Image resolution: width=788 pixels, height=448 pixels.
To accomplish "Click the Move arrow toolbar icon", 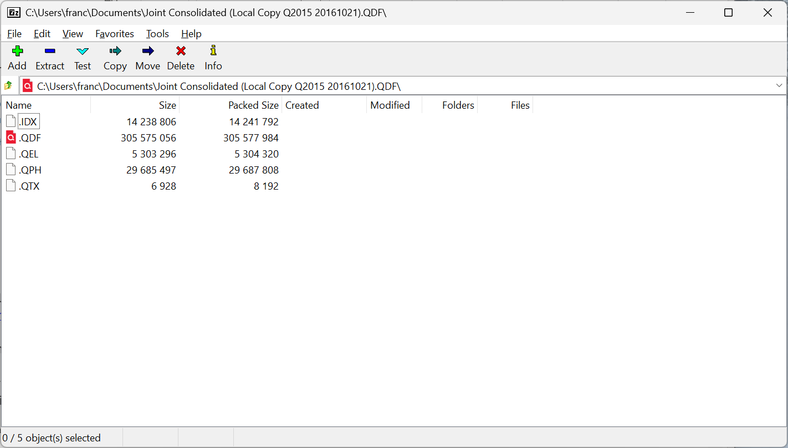I will pos(148,51).
